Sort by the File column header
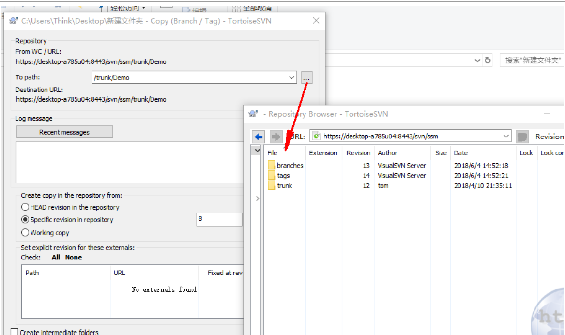Image resolution: width=565 pixels, height=335 pixels. [285, 152]
